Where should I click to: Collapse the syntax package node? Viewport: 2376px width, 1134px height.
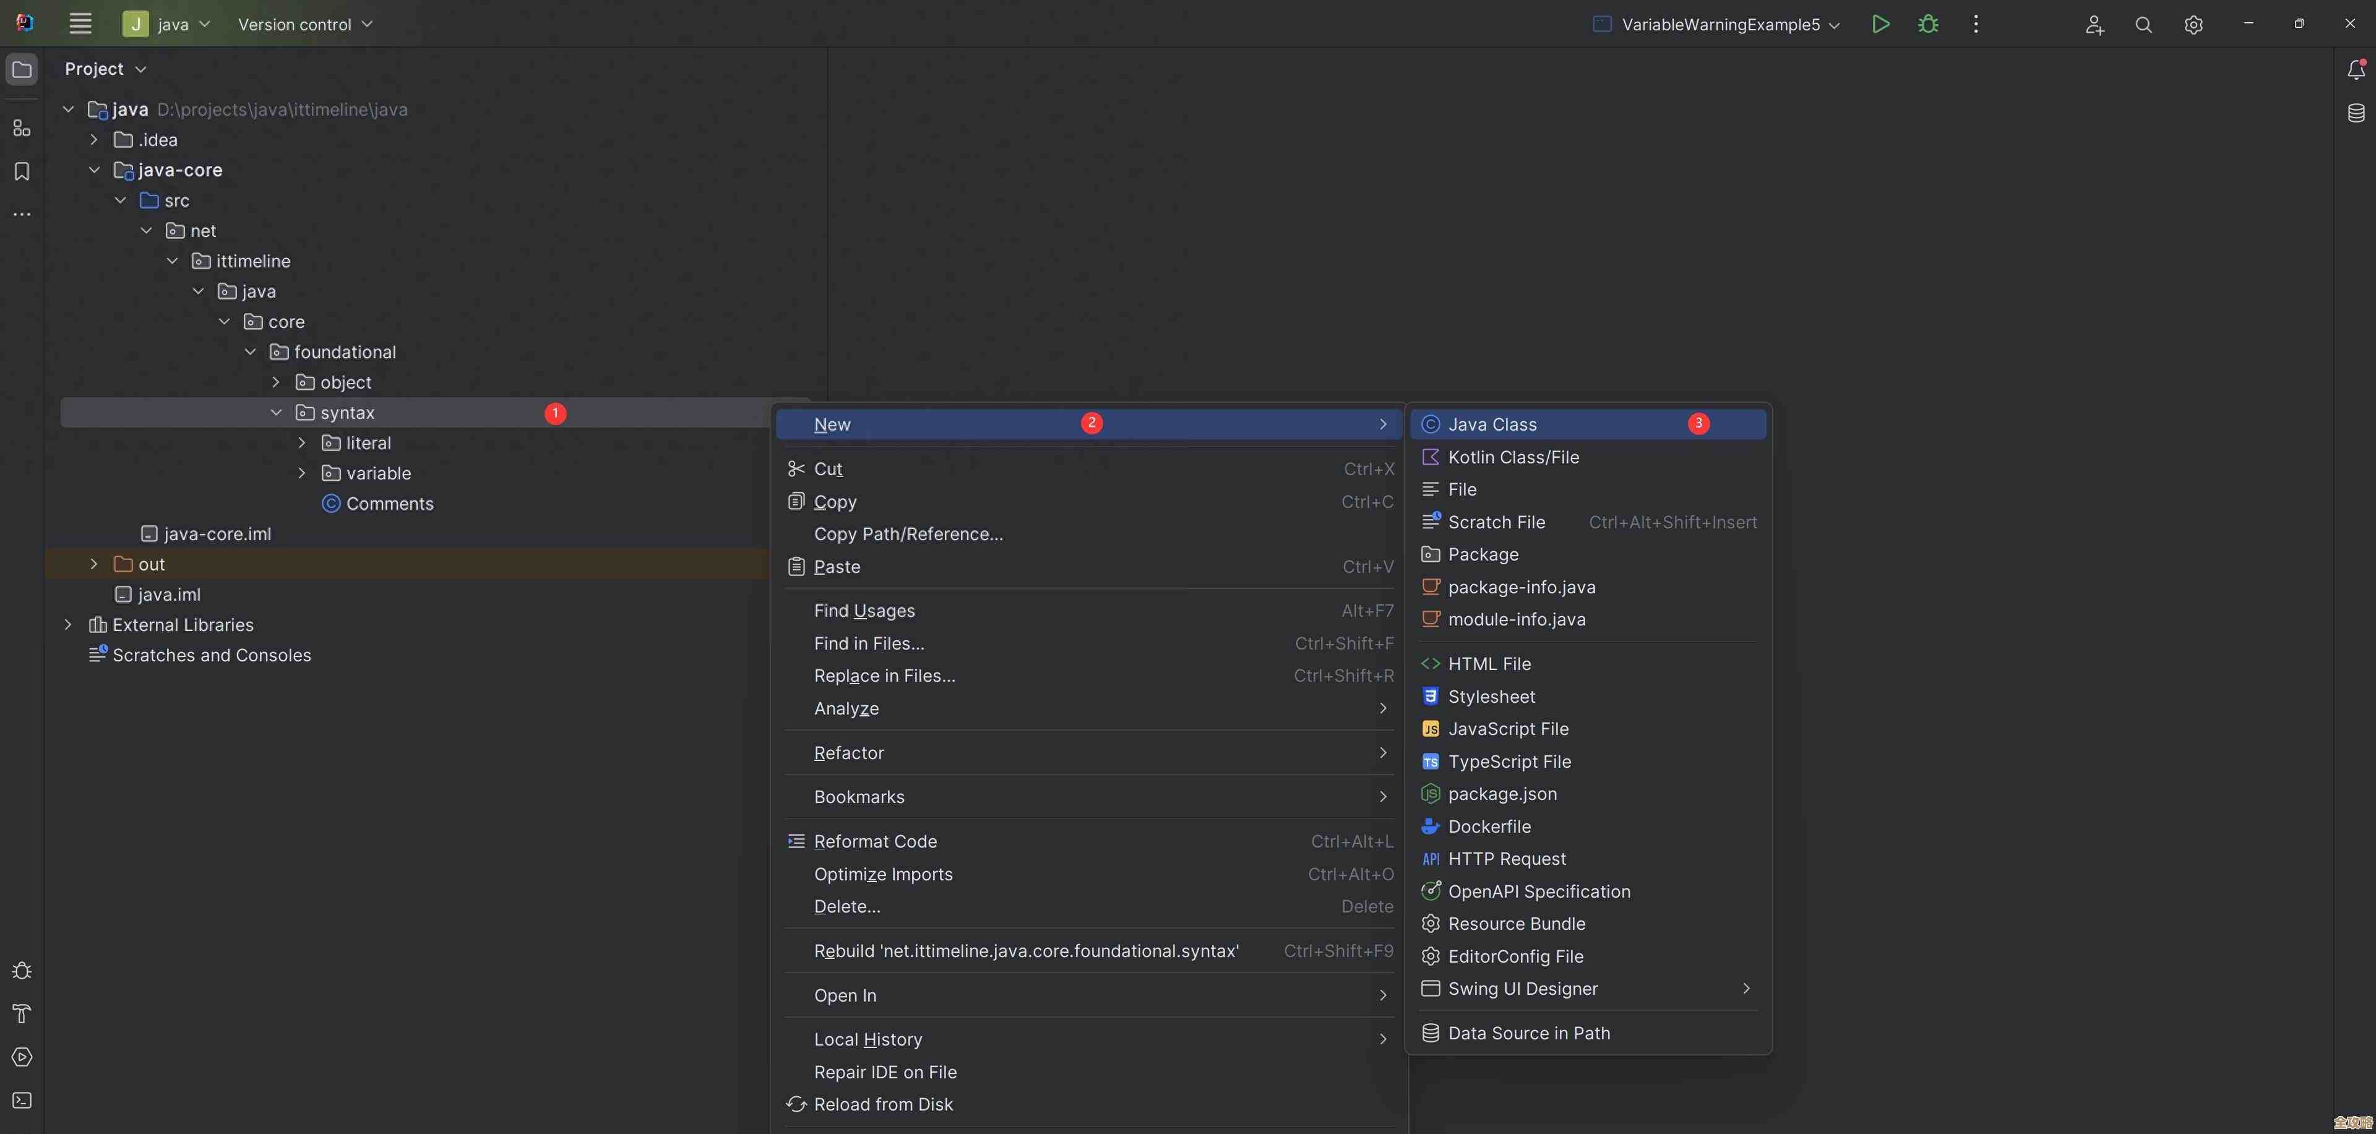[x=276, y=412]
